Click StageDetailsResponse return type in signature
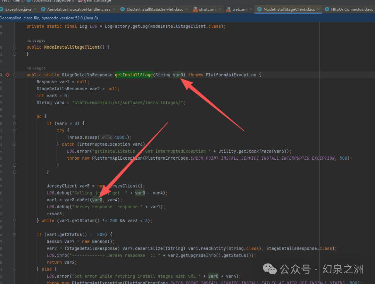 (87, 75)
